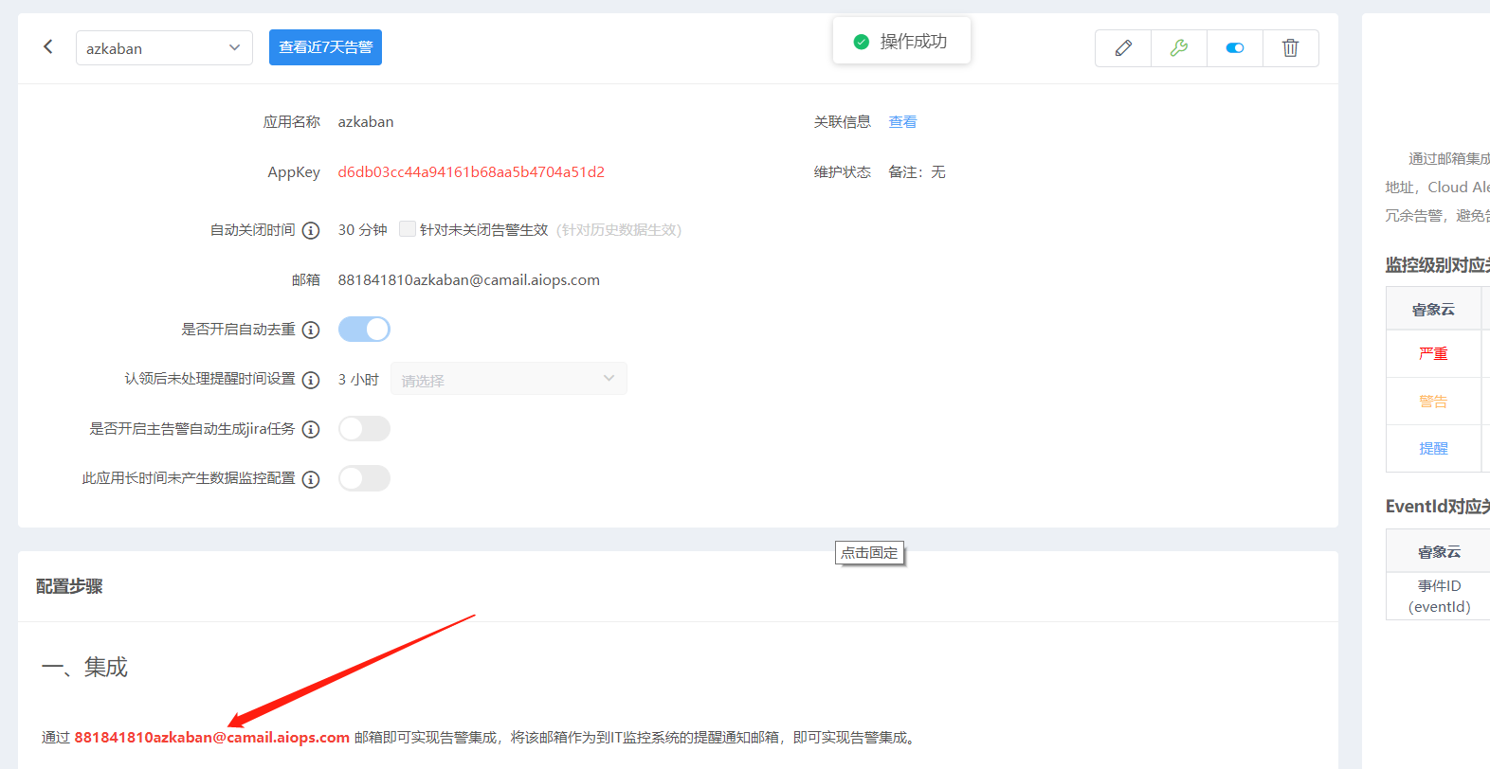Click the 查看近7天告警 button
This screenshot has height=769, width=1490.
325,47
